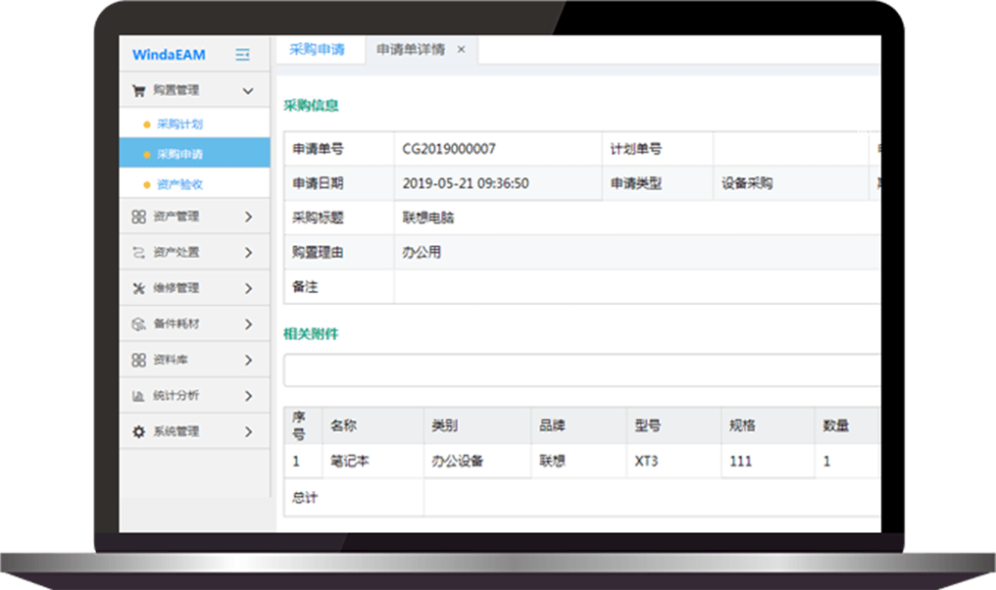The height and width of the screenshot is (590, 996).
Task: Expand the 维修管理 section arrow
Action: (x=248, y=288)
